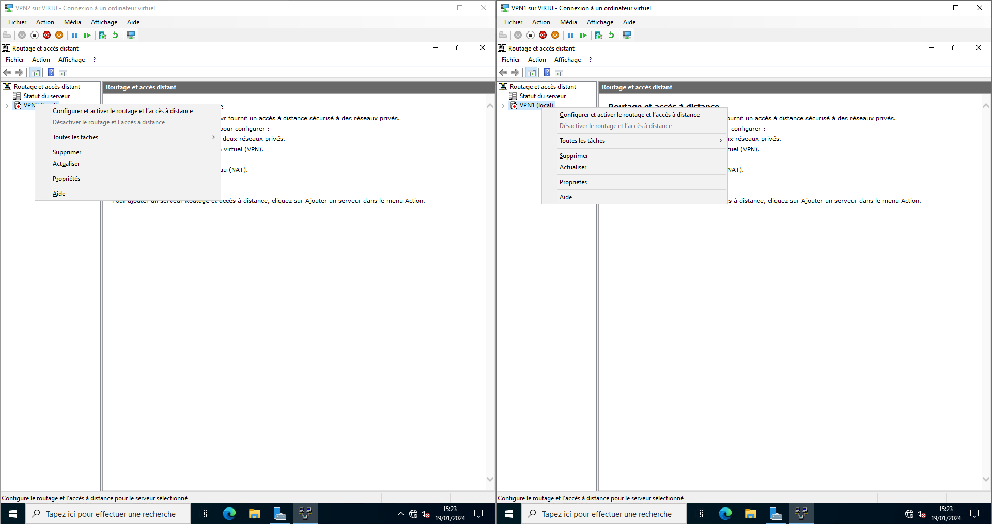The width and height of the screenshot is (992, 524).
Task: Select Configurer et activer le routage on VPN1
Action: click(629, 115)
